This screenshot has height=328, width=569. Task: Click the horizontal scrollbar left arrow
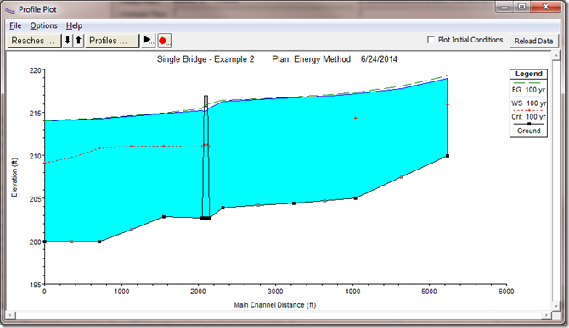(x=10, y=315)
